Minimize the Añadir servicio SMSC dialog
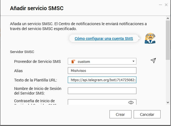Screen dimensions: 171x126 tap(160, 5)
